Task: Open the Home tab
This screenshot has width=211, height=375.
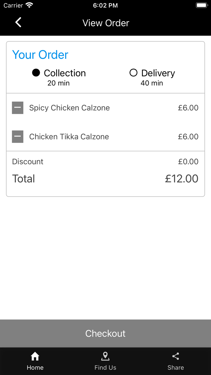Action: [35, 367]
